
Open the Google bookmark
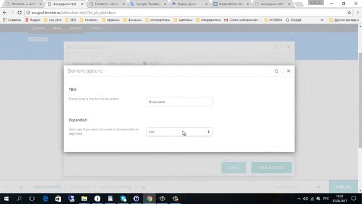294,20
